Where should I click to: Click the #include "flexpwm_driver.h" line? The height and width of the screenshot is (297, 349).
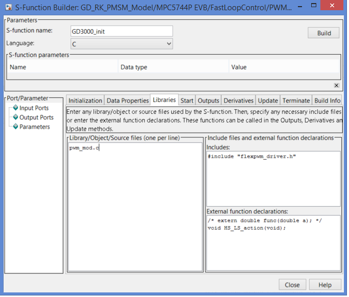click(251, 156)
